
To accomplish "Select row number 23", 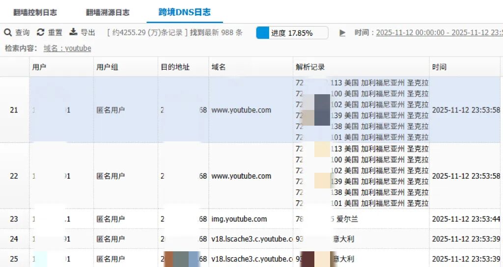I will coord(14,219).
